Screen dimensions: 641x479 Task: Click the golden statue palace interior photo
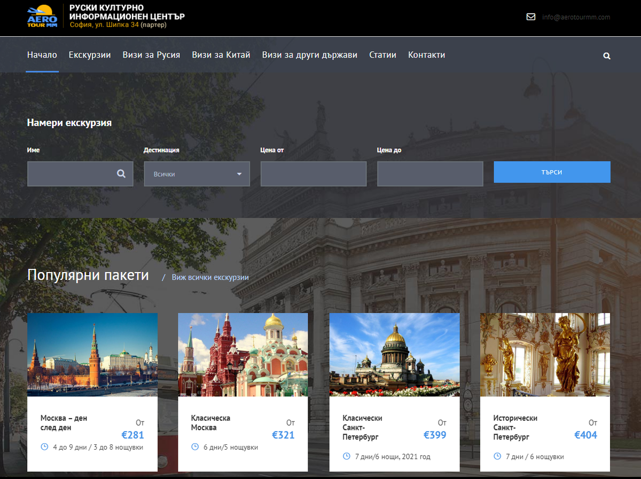(x=545, y=355)
